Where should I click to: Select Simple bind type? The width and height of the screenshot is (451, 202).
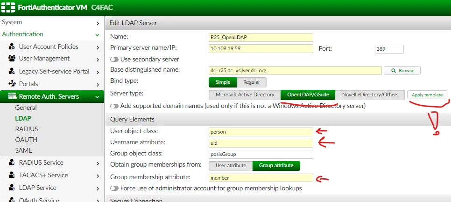(223, 82)
